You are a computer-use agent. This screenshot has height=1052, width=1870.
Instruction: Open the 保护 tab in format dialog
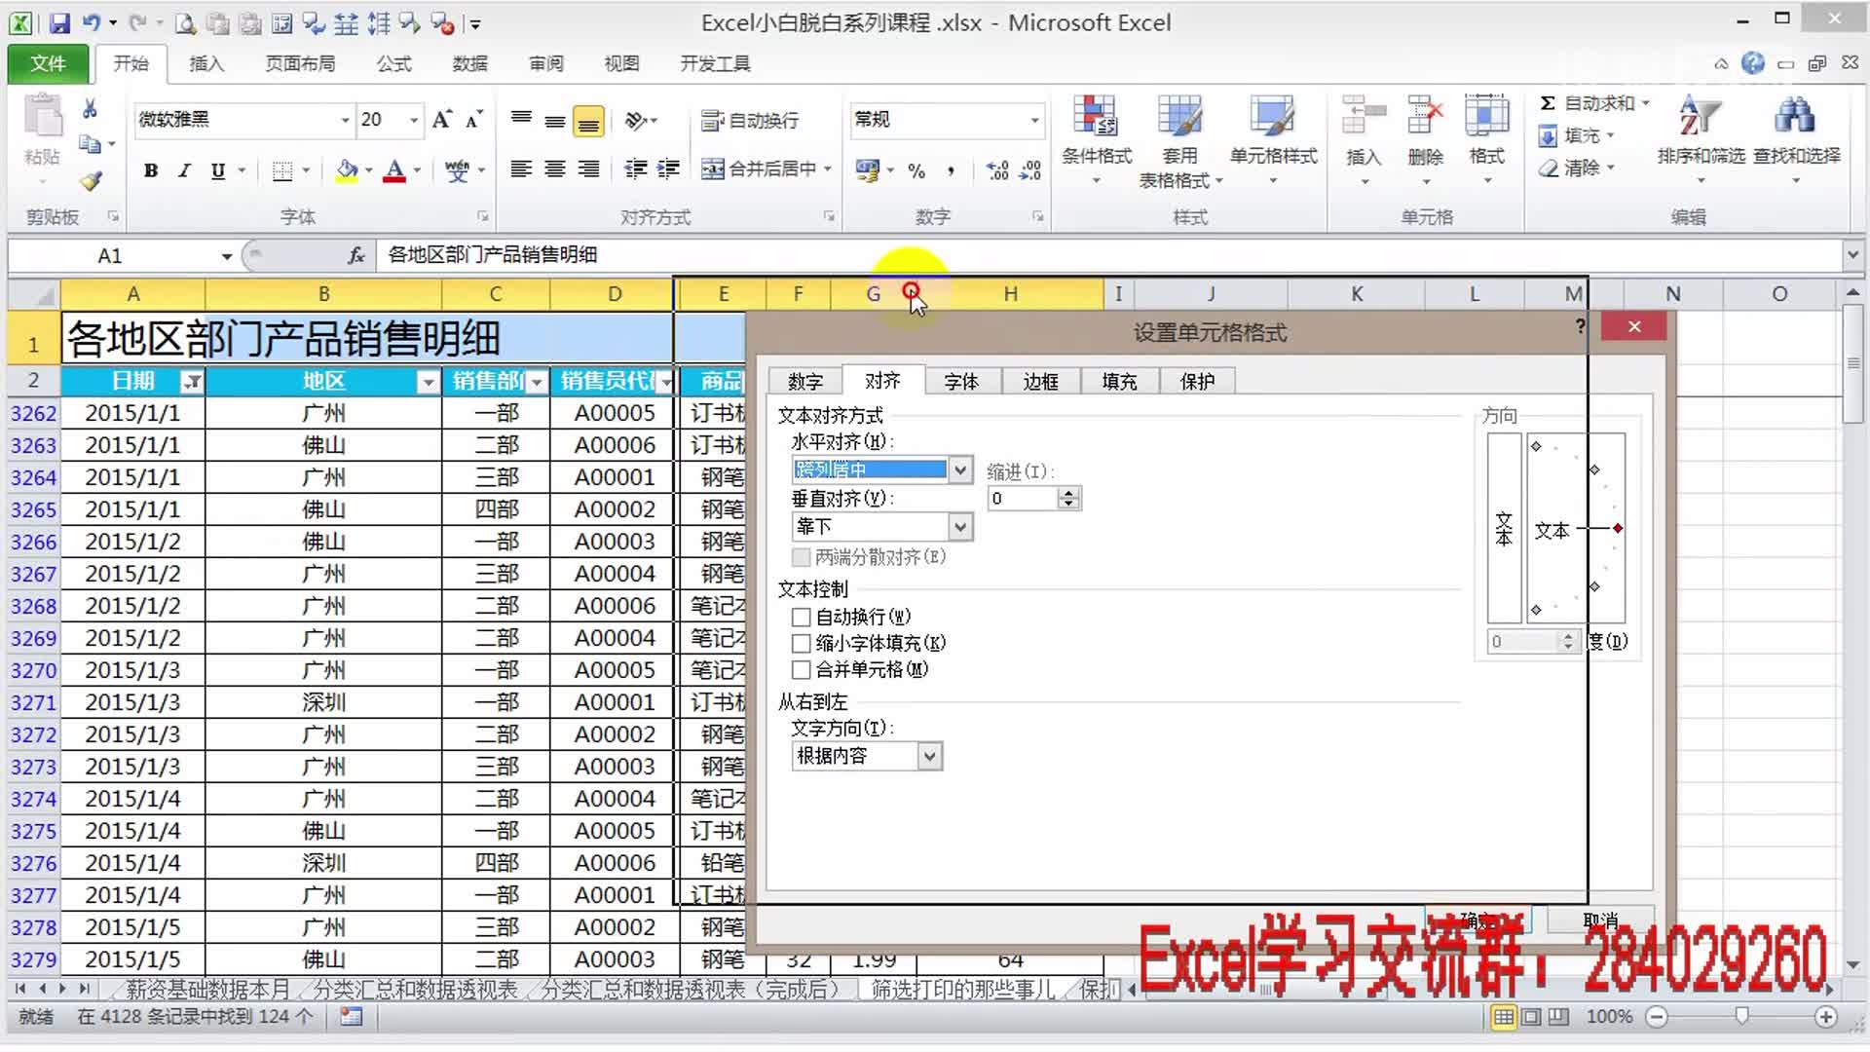(1197, 381)
